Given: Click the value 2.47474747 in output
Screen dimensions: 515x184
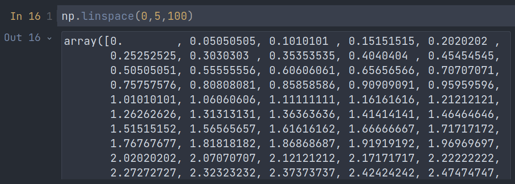Looking at the screenshot, I should coord(461,173).
